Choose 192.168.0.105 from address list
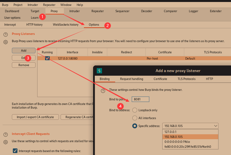 coord(190,137)
